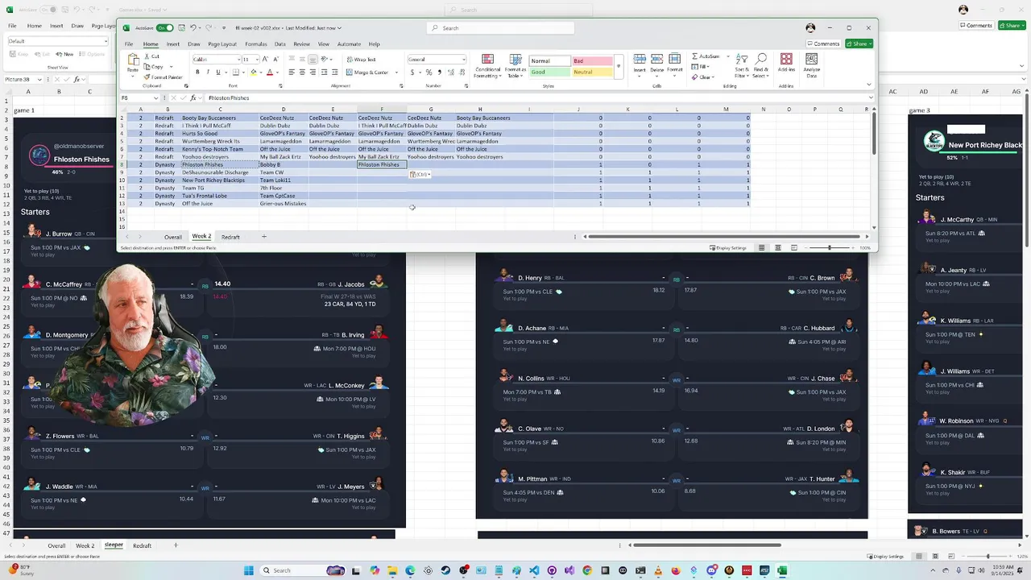Open Conditional Formatting
This screenshot has height=580, width=1031.
click(487, 66)
